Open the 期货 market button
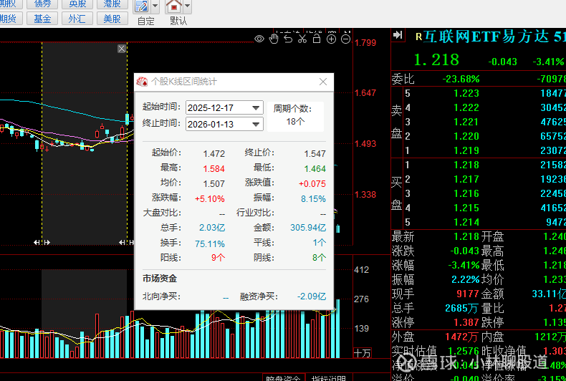The width and height of the screenshot is (566, 381). tap(10, 19)
